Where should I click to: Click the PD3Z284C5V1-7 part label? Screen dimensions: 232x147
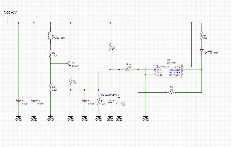[x=110, y=95]
